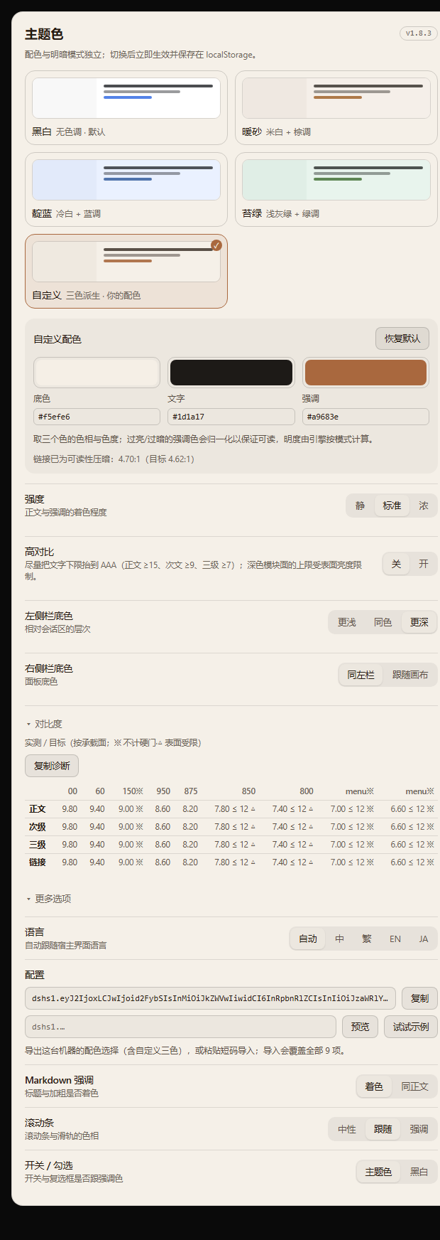Select the 自定义 custom theme card
This screenshot has height=1240, width=440.
pos(126,272)
